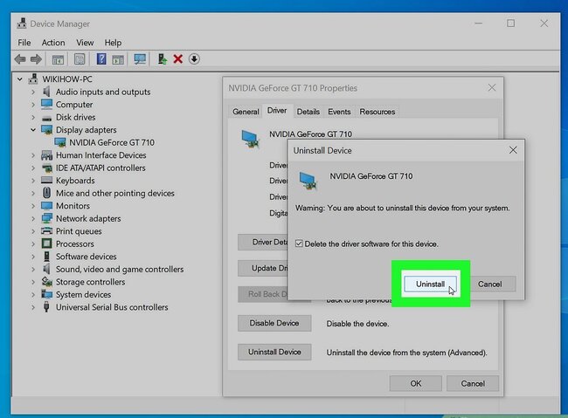This screenshot has width=568, height=418.
Task: Expand the Computer category chevron
Action: [x=33, y=105]
